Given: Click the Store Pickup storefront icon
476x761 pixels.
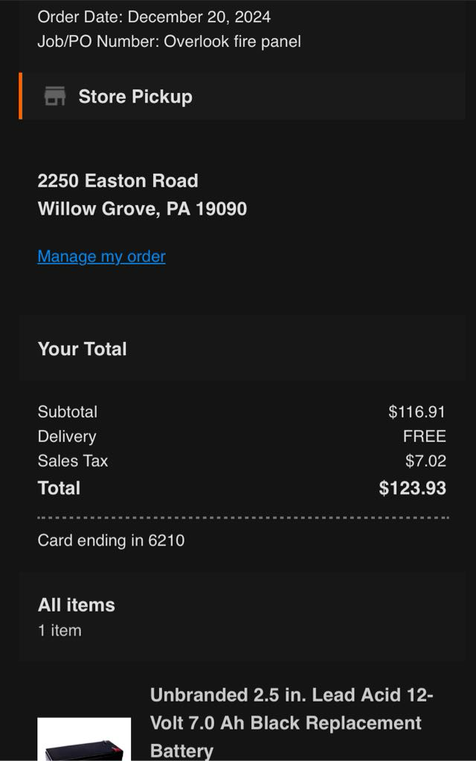Looking at the screenshot, I should tap(55, 97).
